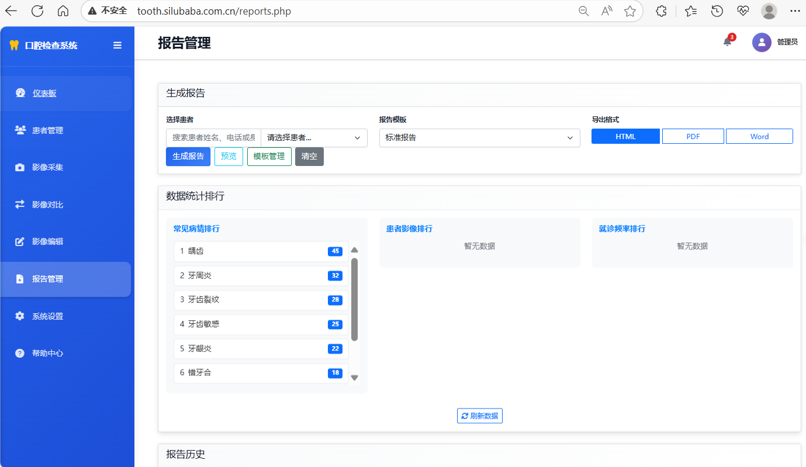The image size is (806, 467).
Task: Open 患者管理 in sidebar
Action: click(47, 130)
